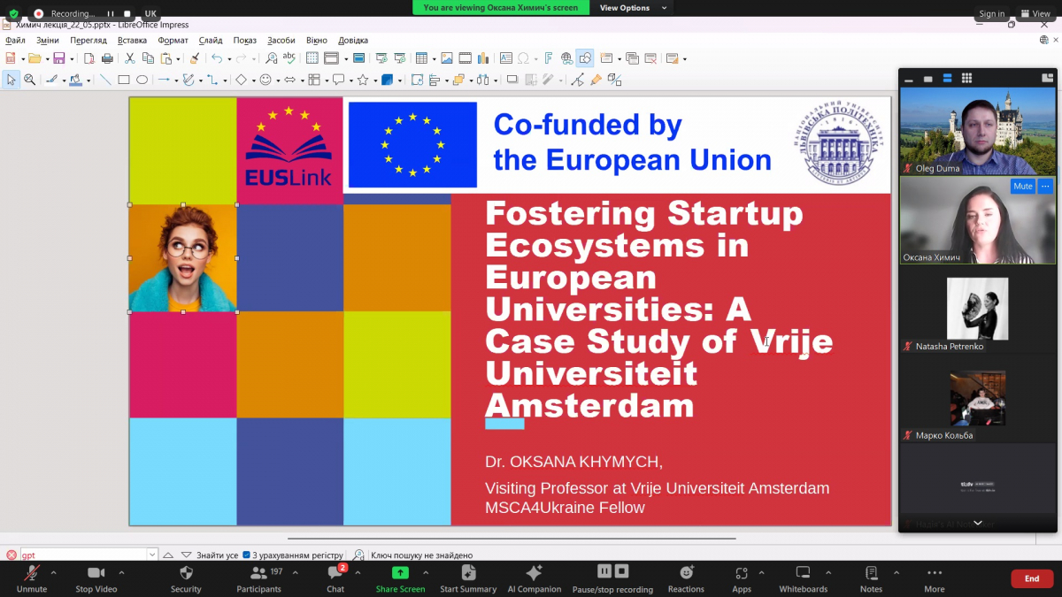Click the red End meeting button
The width and height of the screenshot is (1062, 597).
[x=1031, y=578]
